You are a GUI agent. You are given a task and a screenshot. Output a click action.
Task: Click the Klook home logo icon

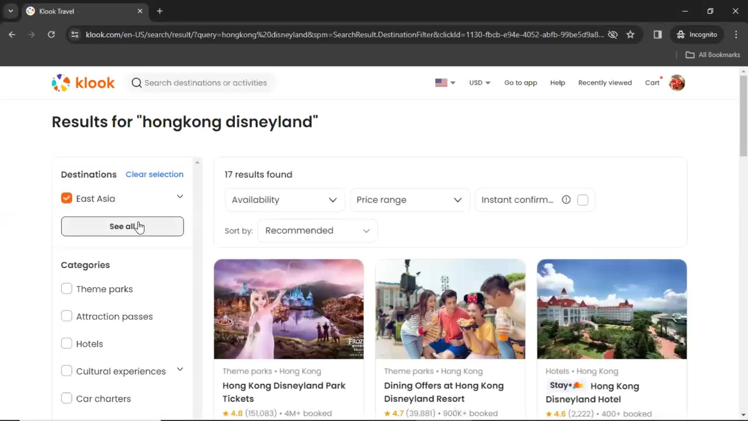click(x=84, y=82)
